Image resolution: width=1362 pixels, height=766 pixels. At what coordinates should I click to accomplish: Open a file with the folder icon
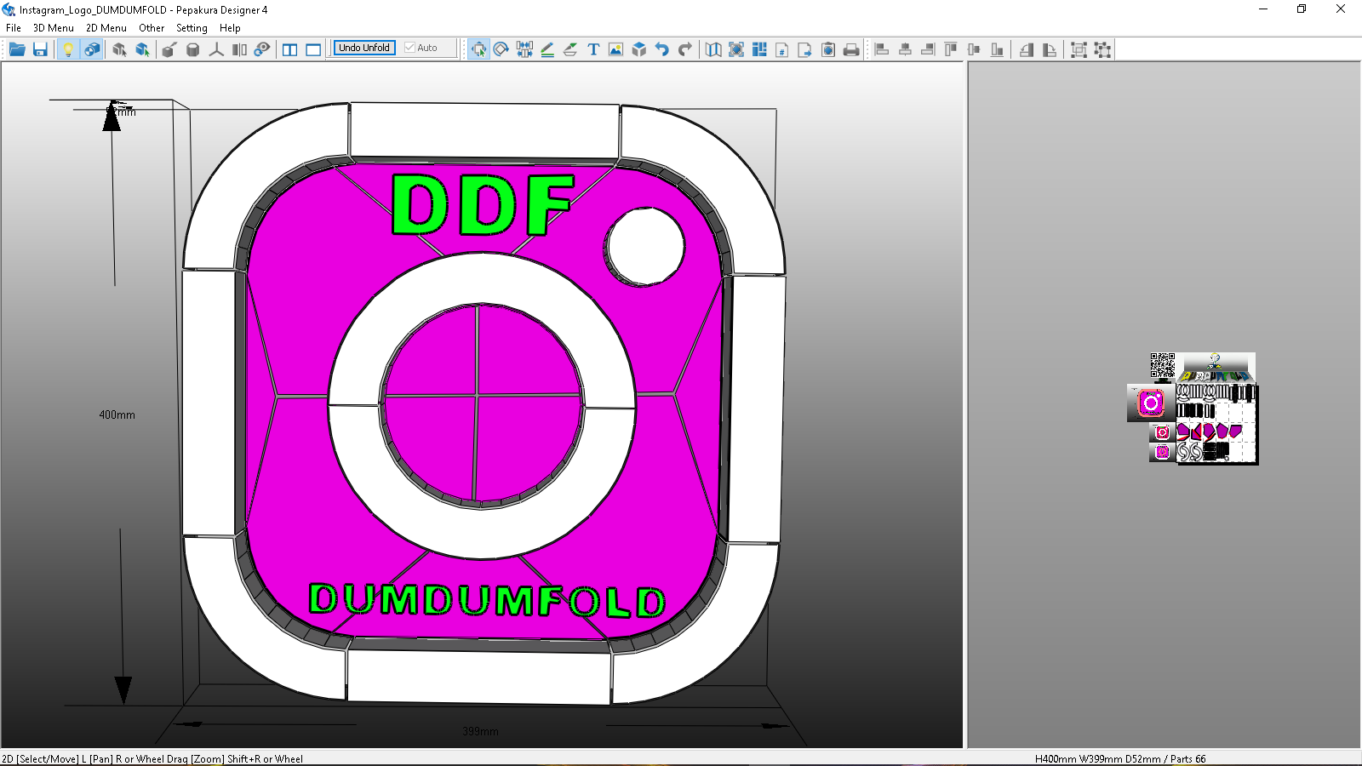pos(17,49)
